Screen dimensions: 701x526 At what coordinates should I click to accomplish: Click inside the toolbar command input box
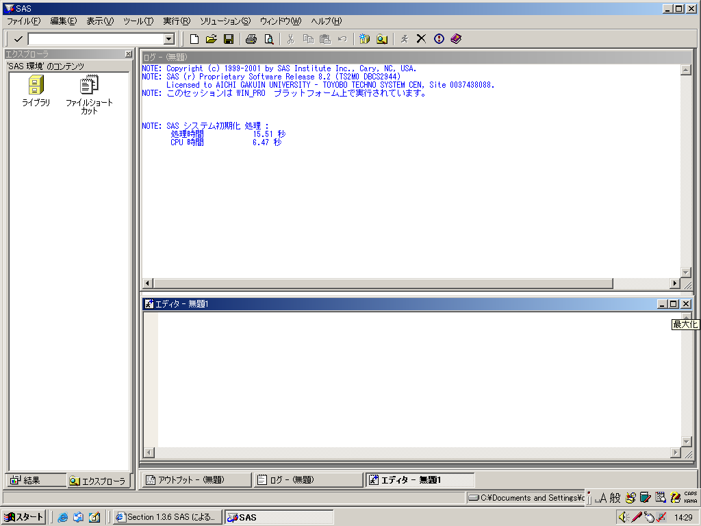pos(96,39)
